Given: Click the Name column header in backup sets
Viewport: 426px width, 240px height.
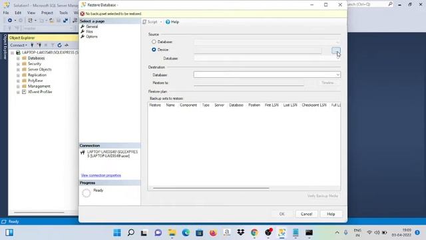Looking at the screenshot, I should [170, 105].
